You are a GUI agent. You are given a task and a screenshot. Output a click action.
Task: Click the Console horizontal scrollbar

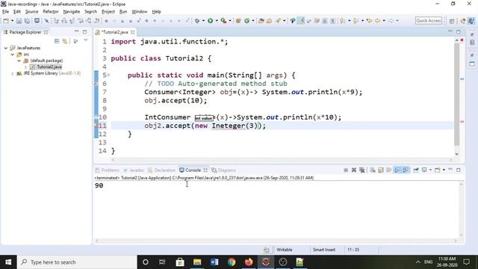point(276,241)
